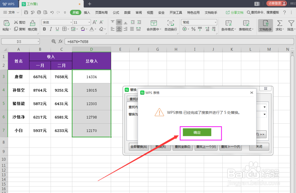
Task: Click 关闭 in the Replace dialog
Action: coord(259,147)
